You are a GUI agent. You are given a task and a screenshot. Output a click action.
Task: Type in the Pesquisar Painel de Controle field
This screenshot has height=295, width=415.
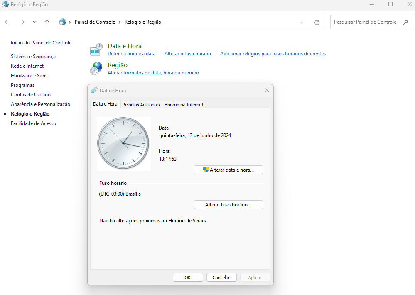click(366, 22)
